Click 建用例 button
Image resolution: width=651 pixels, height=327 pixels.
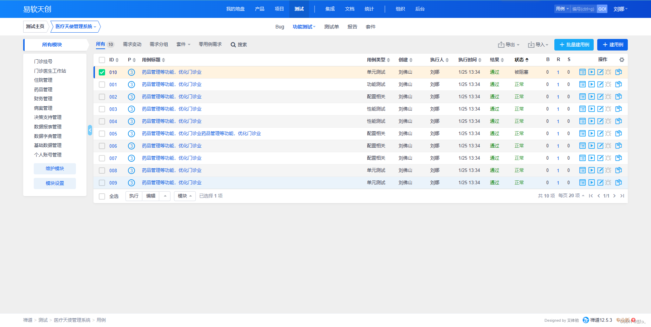point(612,45)
